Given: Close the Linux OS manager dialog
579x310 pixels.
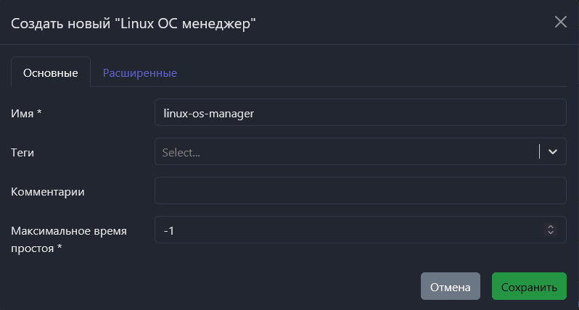Looking at the screenshot, I should pos(561,22).
